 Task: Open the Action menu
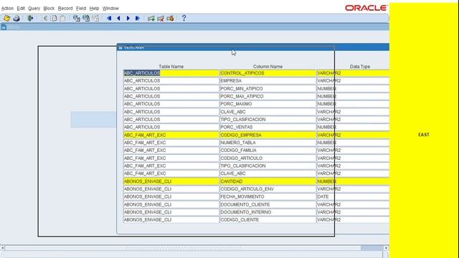click(7, 9)
